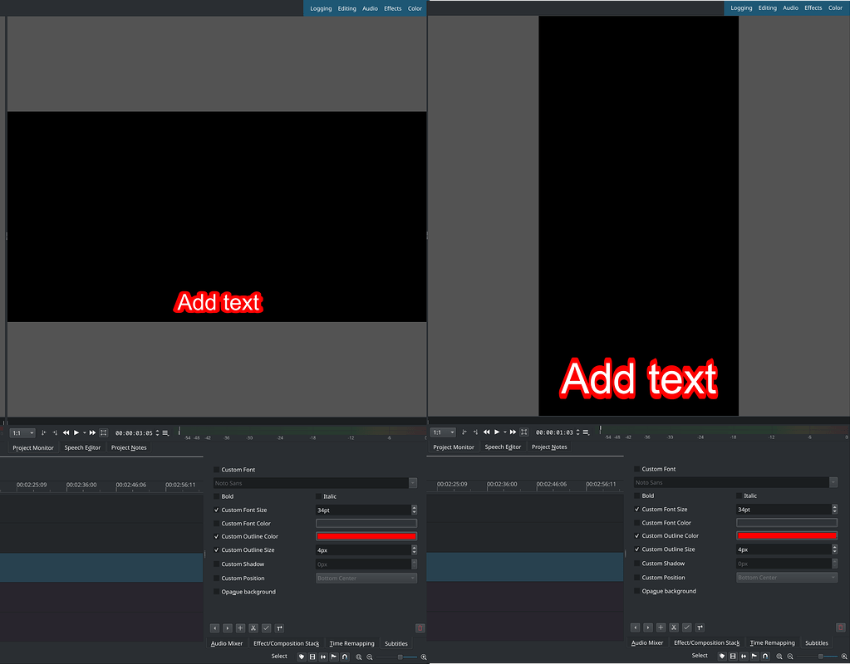Click the Effects layout button in the top bar
Viewport: 850px width, 664px height.
(x=392, y=7)
